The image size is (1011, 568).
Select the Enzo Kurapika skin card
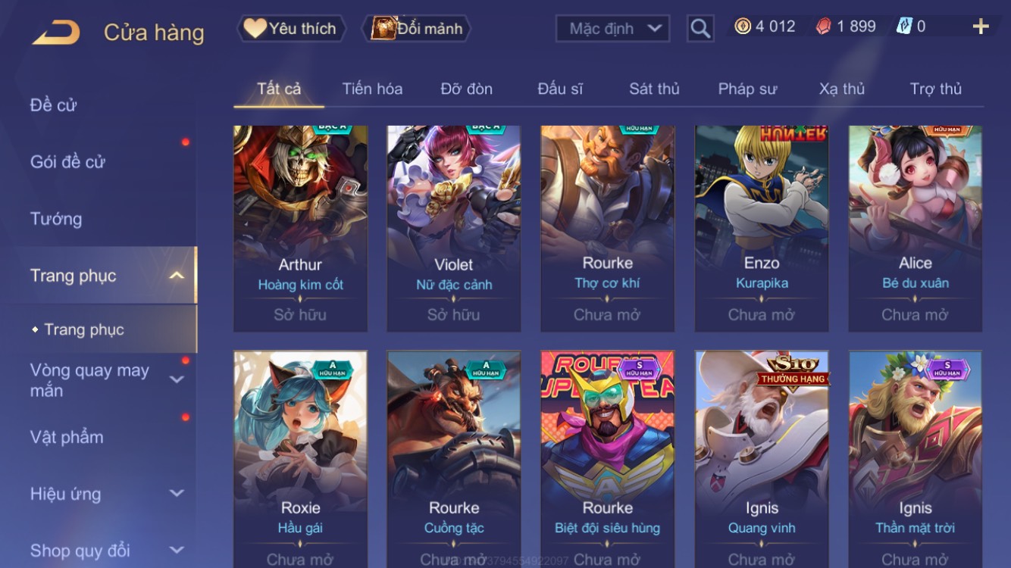pos(762,229)
